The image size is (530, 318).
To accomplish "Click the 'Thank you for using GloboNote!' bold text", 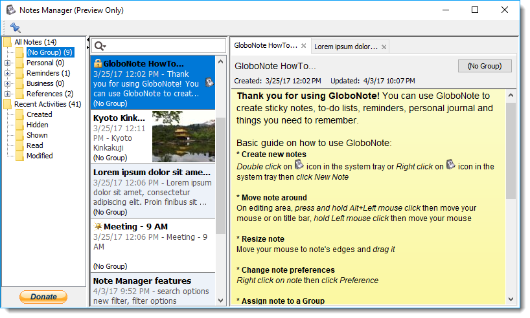I will (x=308, y=96).
